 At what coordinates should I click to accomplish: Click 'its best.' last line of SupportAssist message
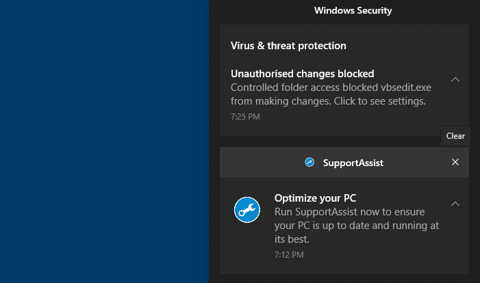292,239
